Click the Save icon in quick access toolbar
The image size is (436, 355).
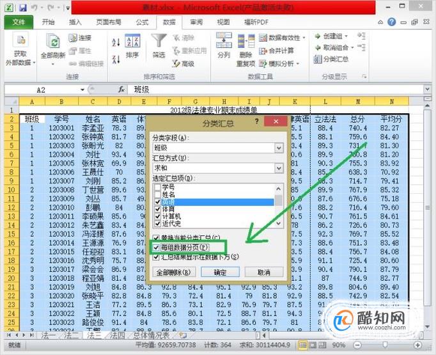pos(23,8)
